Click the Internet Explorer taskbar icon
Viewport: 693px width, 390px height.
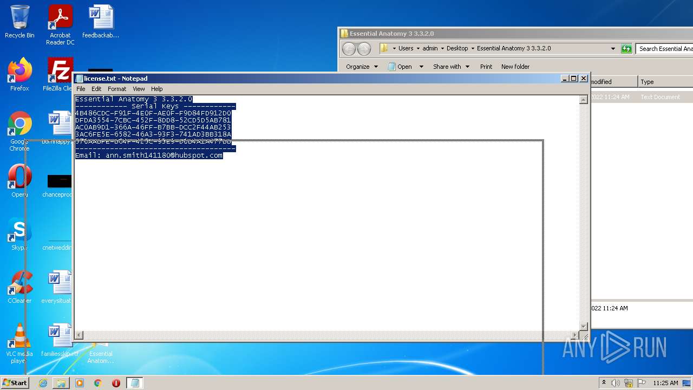click(x=43, y=383)
